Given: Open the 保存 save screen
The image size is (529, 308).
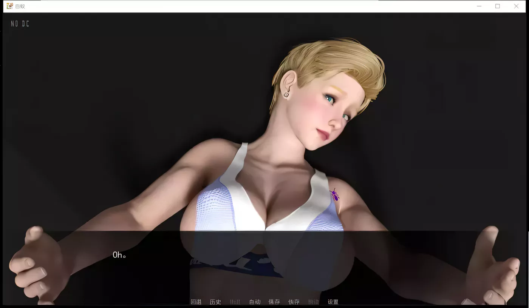Looking at the screenshot, I should tap(274, 302).
